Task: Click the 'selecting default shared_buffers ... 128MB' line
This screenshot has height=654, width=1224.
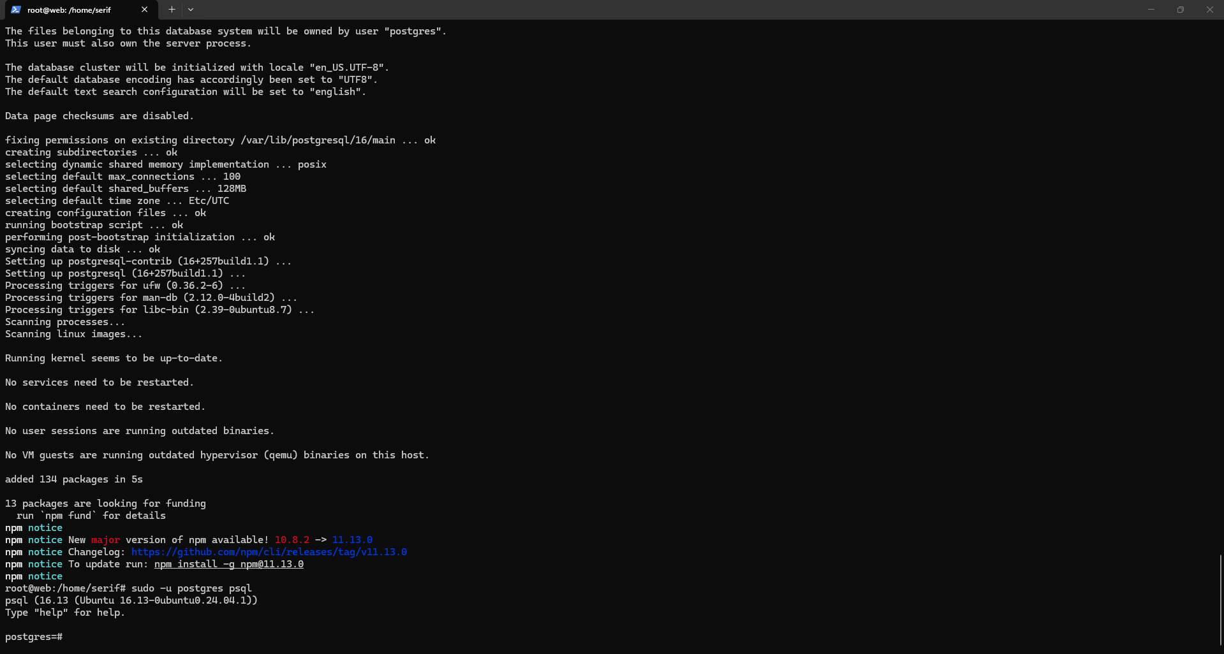Action: (x=126, y=189)
